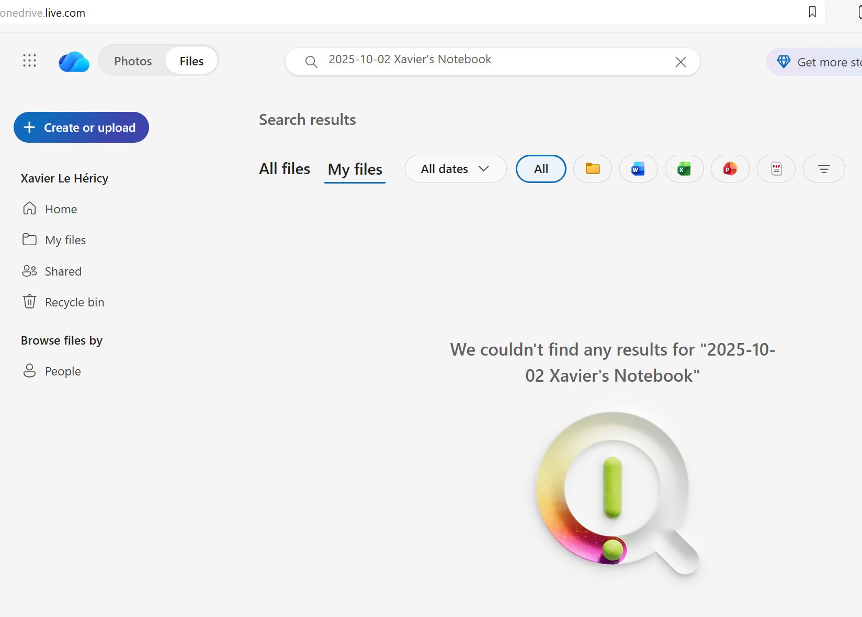Click the couldn't find any results message

[613, 362]
